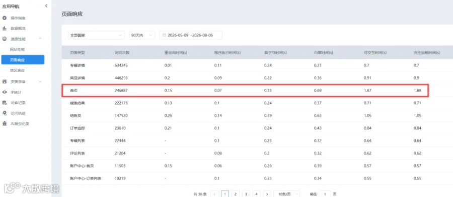Open 数据概览 in the sidebar
This screenshot has height=197, width=453.
[18, 29]
